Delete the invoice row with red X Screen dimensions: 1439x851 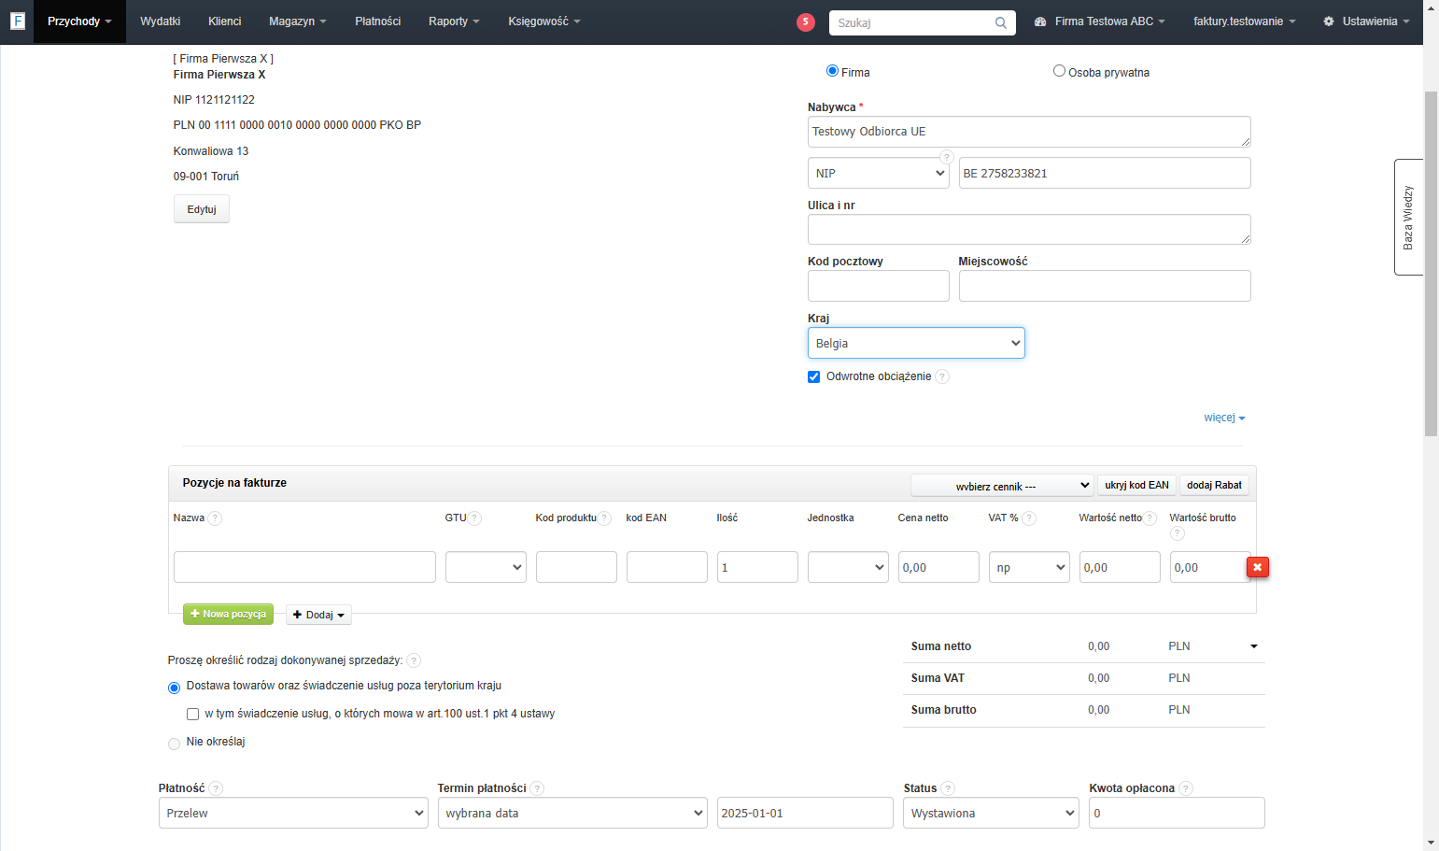pos(1257,567)
